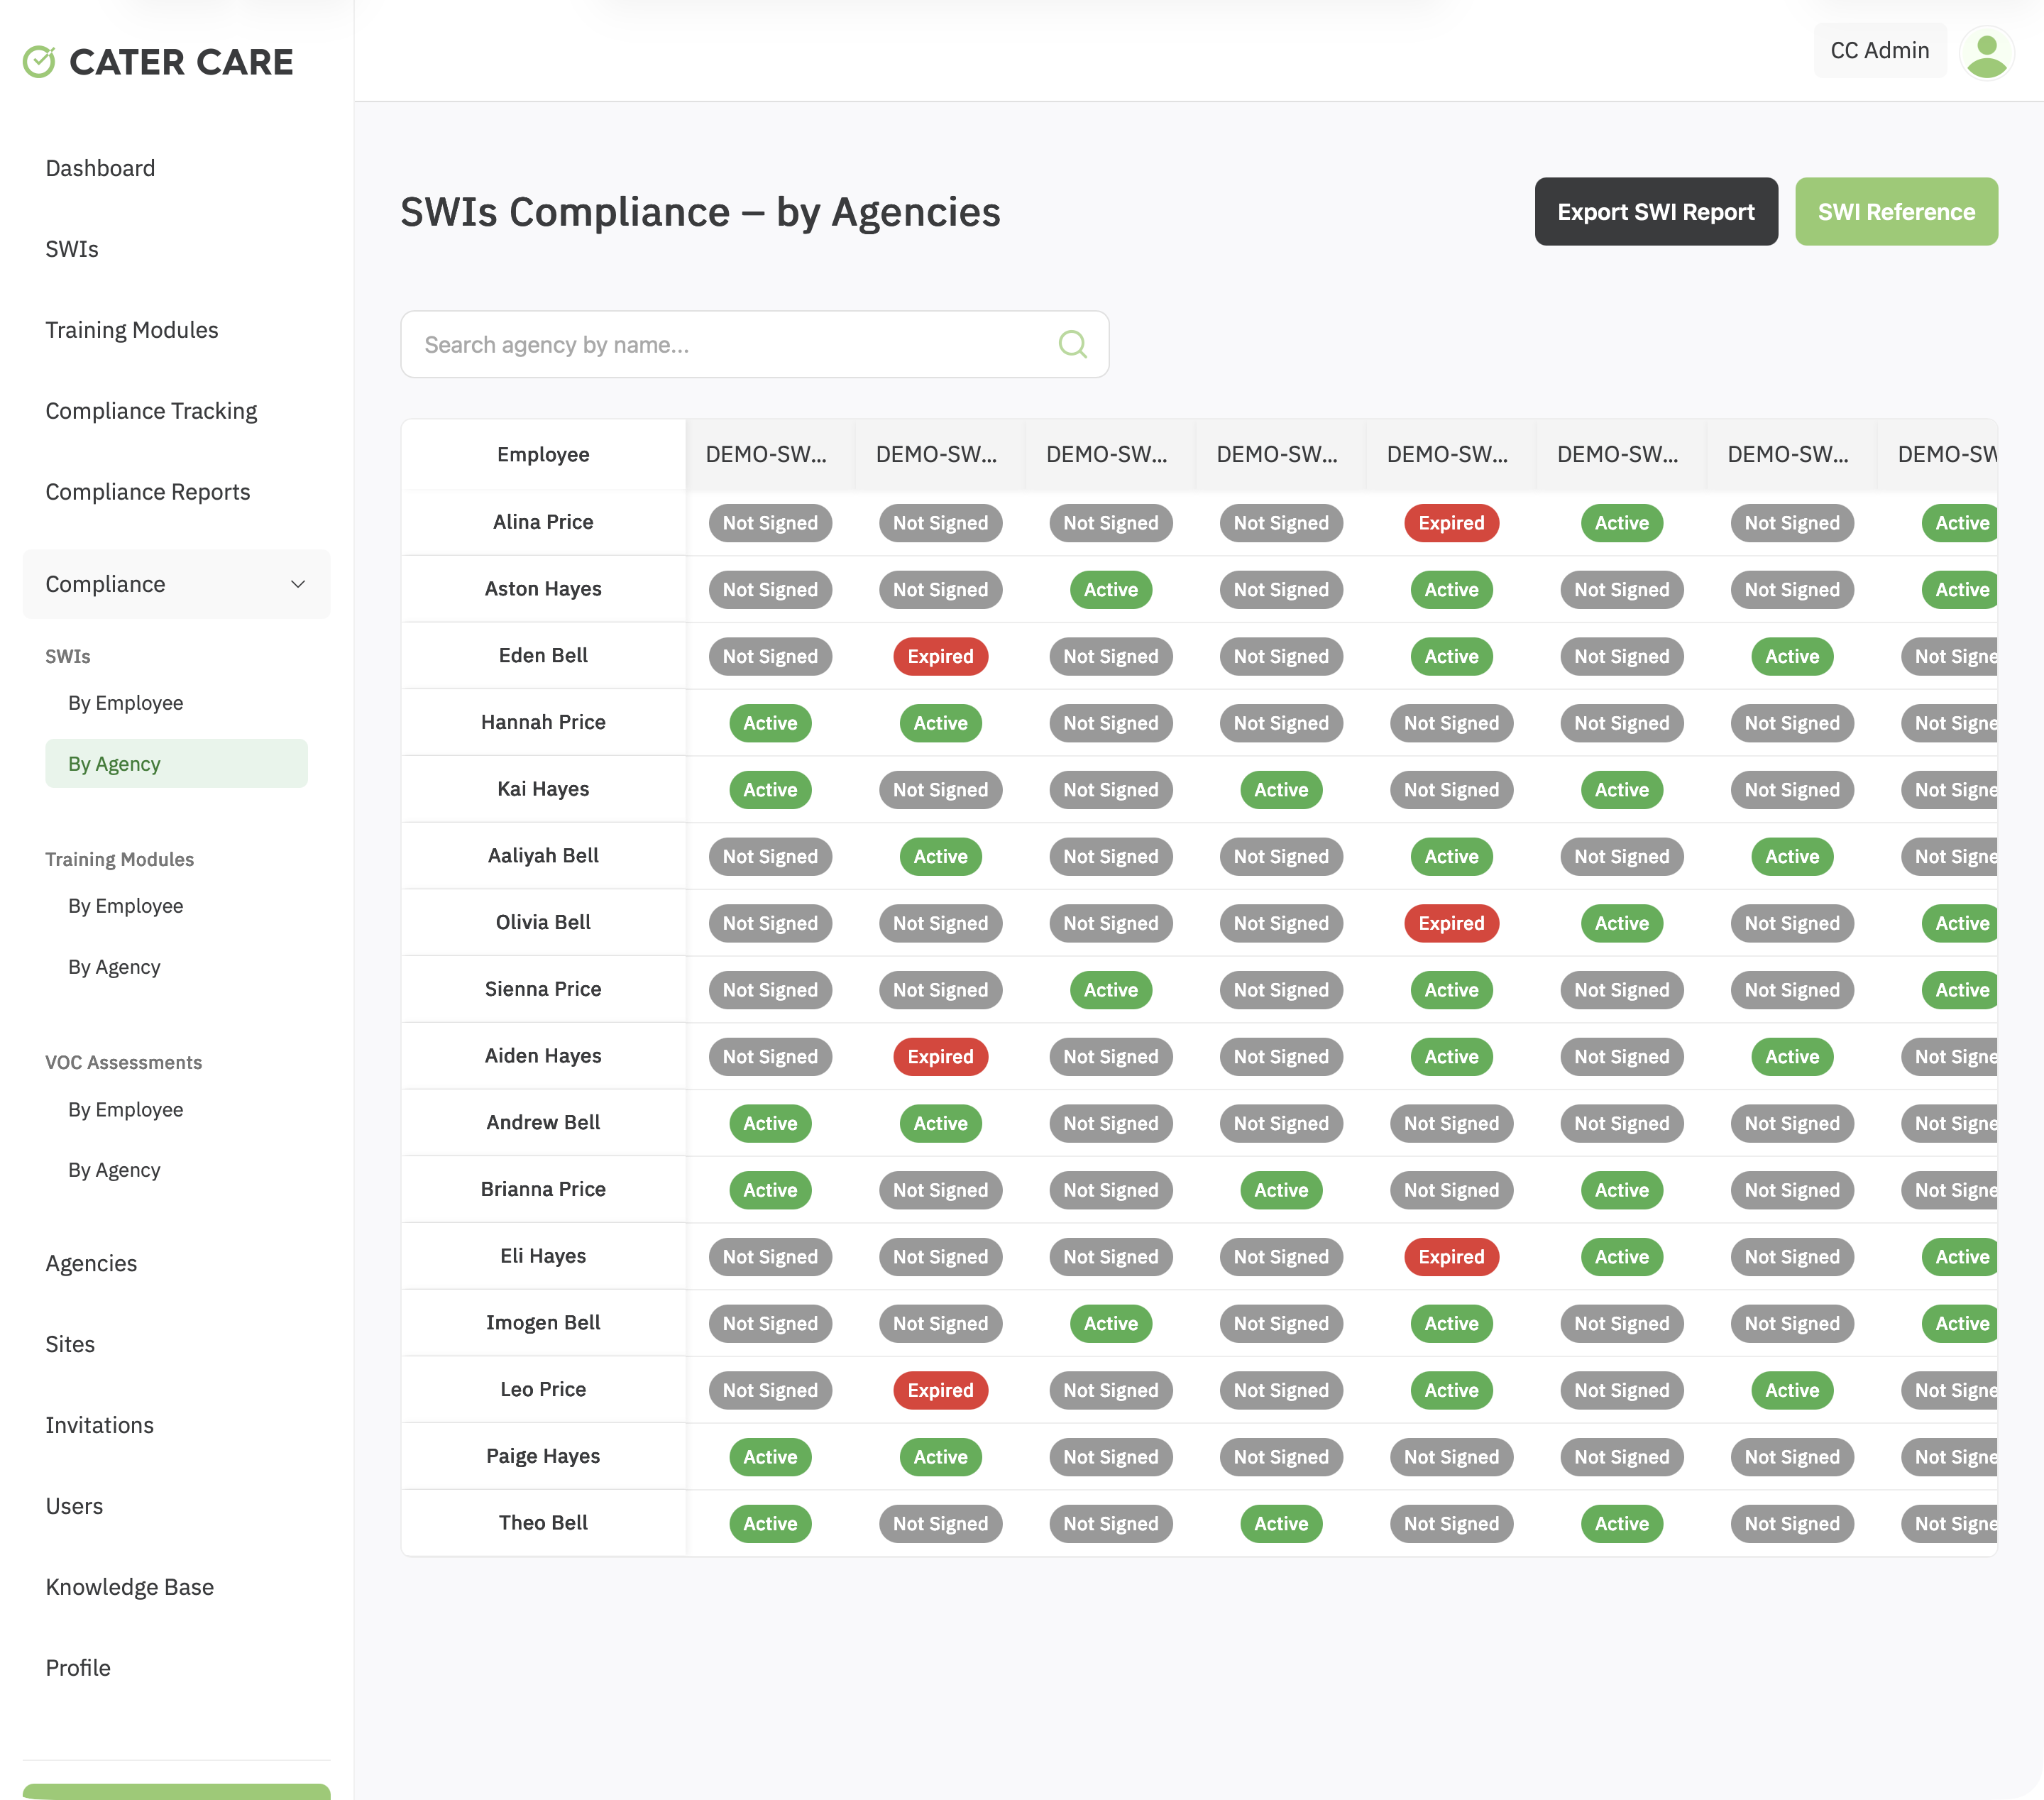Screen dimensions: 2044x1800
Task: Open top-level SWIs sidebar item
Action: pos(72,249)
